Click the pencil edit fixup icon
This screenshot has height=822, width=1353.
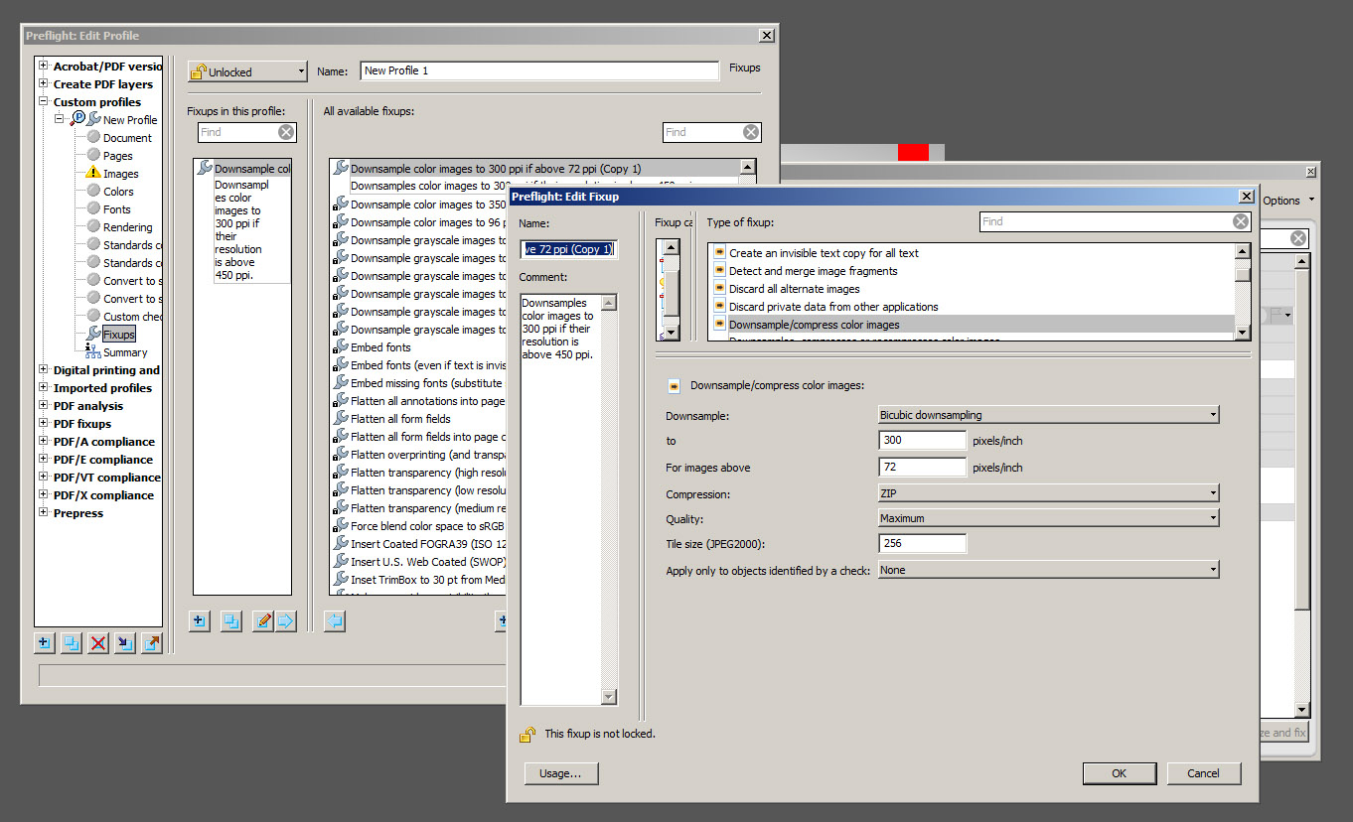(x=262, y=621)
